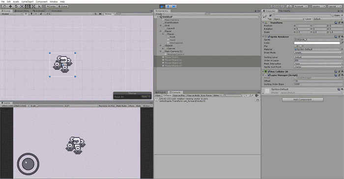This screenshot has width=344, height=179.
Task: Open Window menu
Action: (x=54, y=1)
